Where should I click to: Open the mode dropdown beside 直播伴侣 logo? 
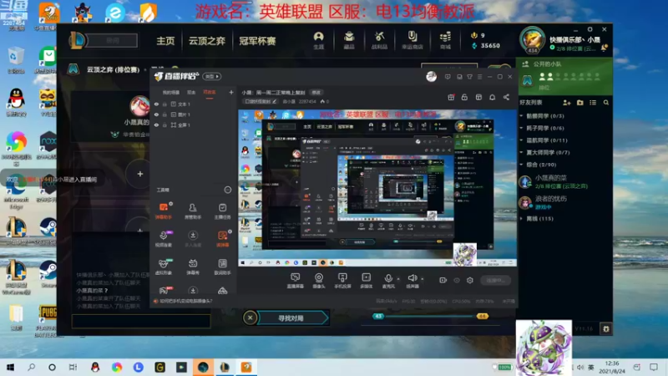(x=212, y=76)
